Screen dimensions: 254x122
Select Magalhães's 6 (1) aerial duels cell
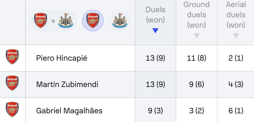click(236, 111)
